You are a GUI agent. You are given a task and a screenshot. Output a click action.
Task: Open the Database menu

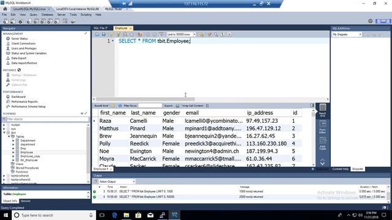(x=47, y=15)
